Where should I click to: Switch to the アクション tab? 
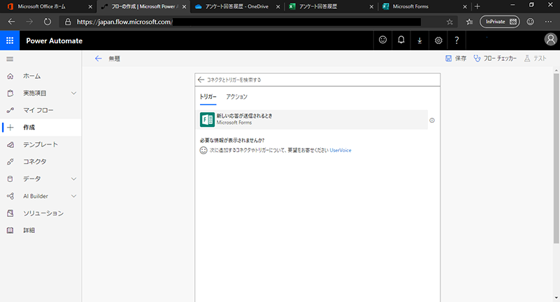pyautogui.click(x=236, y=97)
